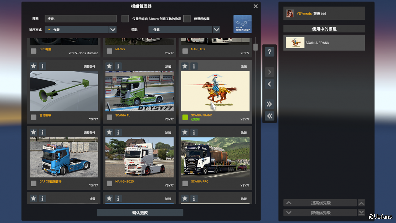Screen dimensions: 396x223
Task: Tick the 雷诺喇叭 mod checkbox
Action: tap(34, 117)
